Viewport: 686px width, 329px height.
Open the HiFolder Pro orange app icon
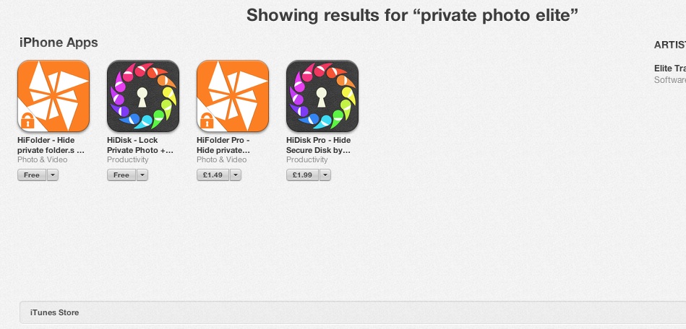pos(233,96)
